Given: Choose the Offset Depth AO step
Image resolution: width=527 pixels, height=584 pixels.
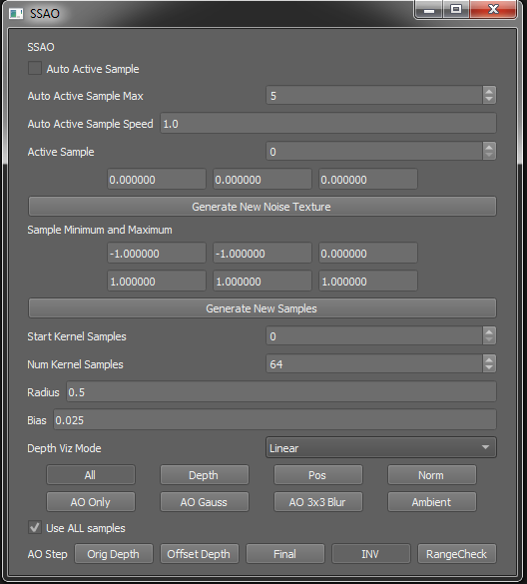Looking at the screenshot, I should coord(199,554).
